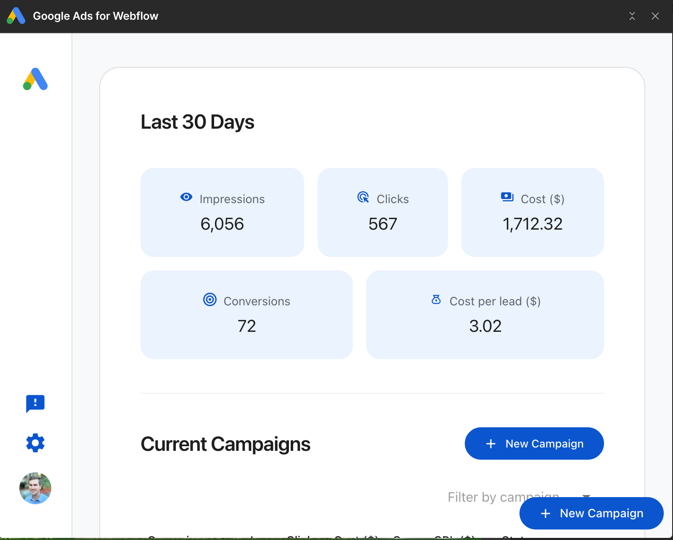This screenshot has height=540, width=673.
Task: Open the feedback message icon
Action: [35, 404]
